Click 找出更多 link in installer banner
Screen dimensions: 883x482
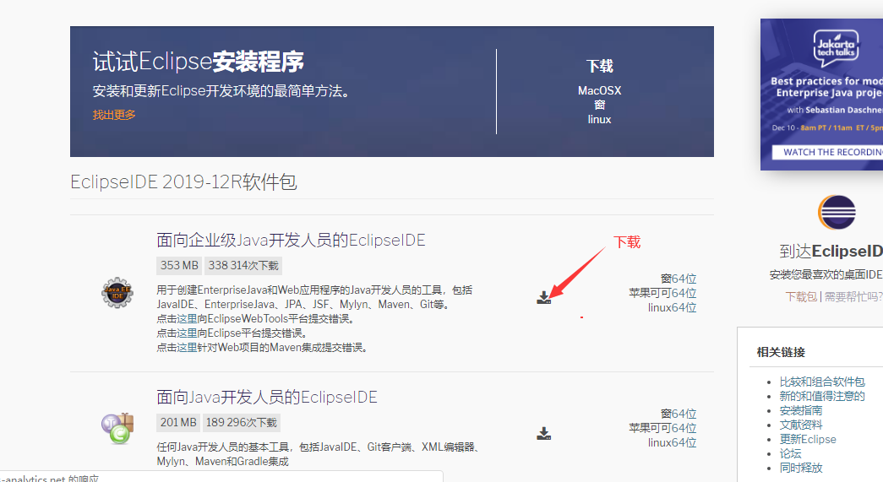click(x=114, y=115)
